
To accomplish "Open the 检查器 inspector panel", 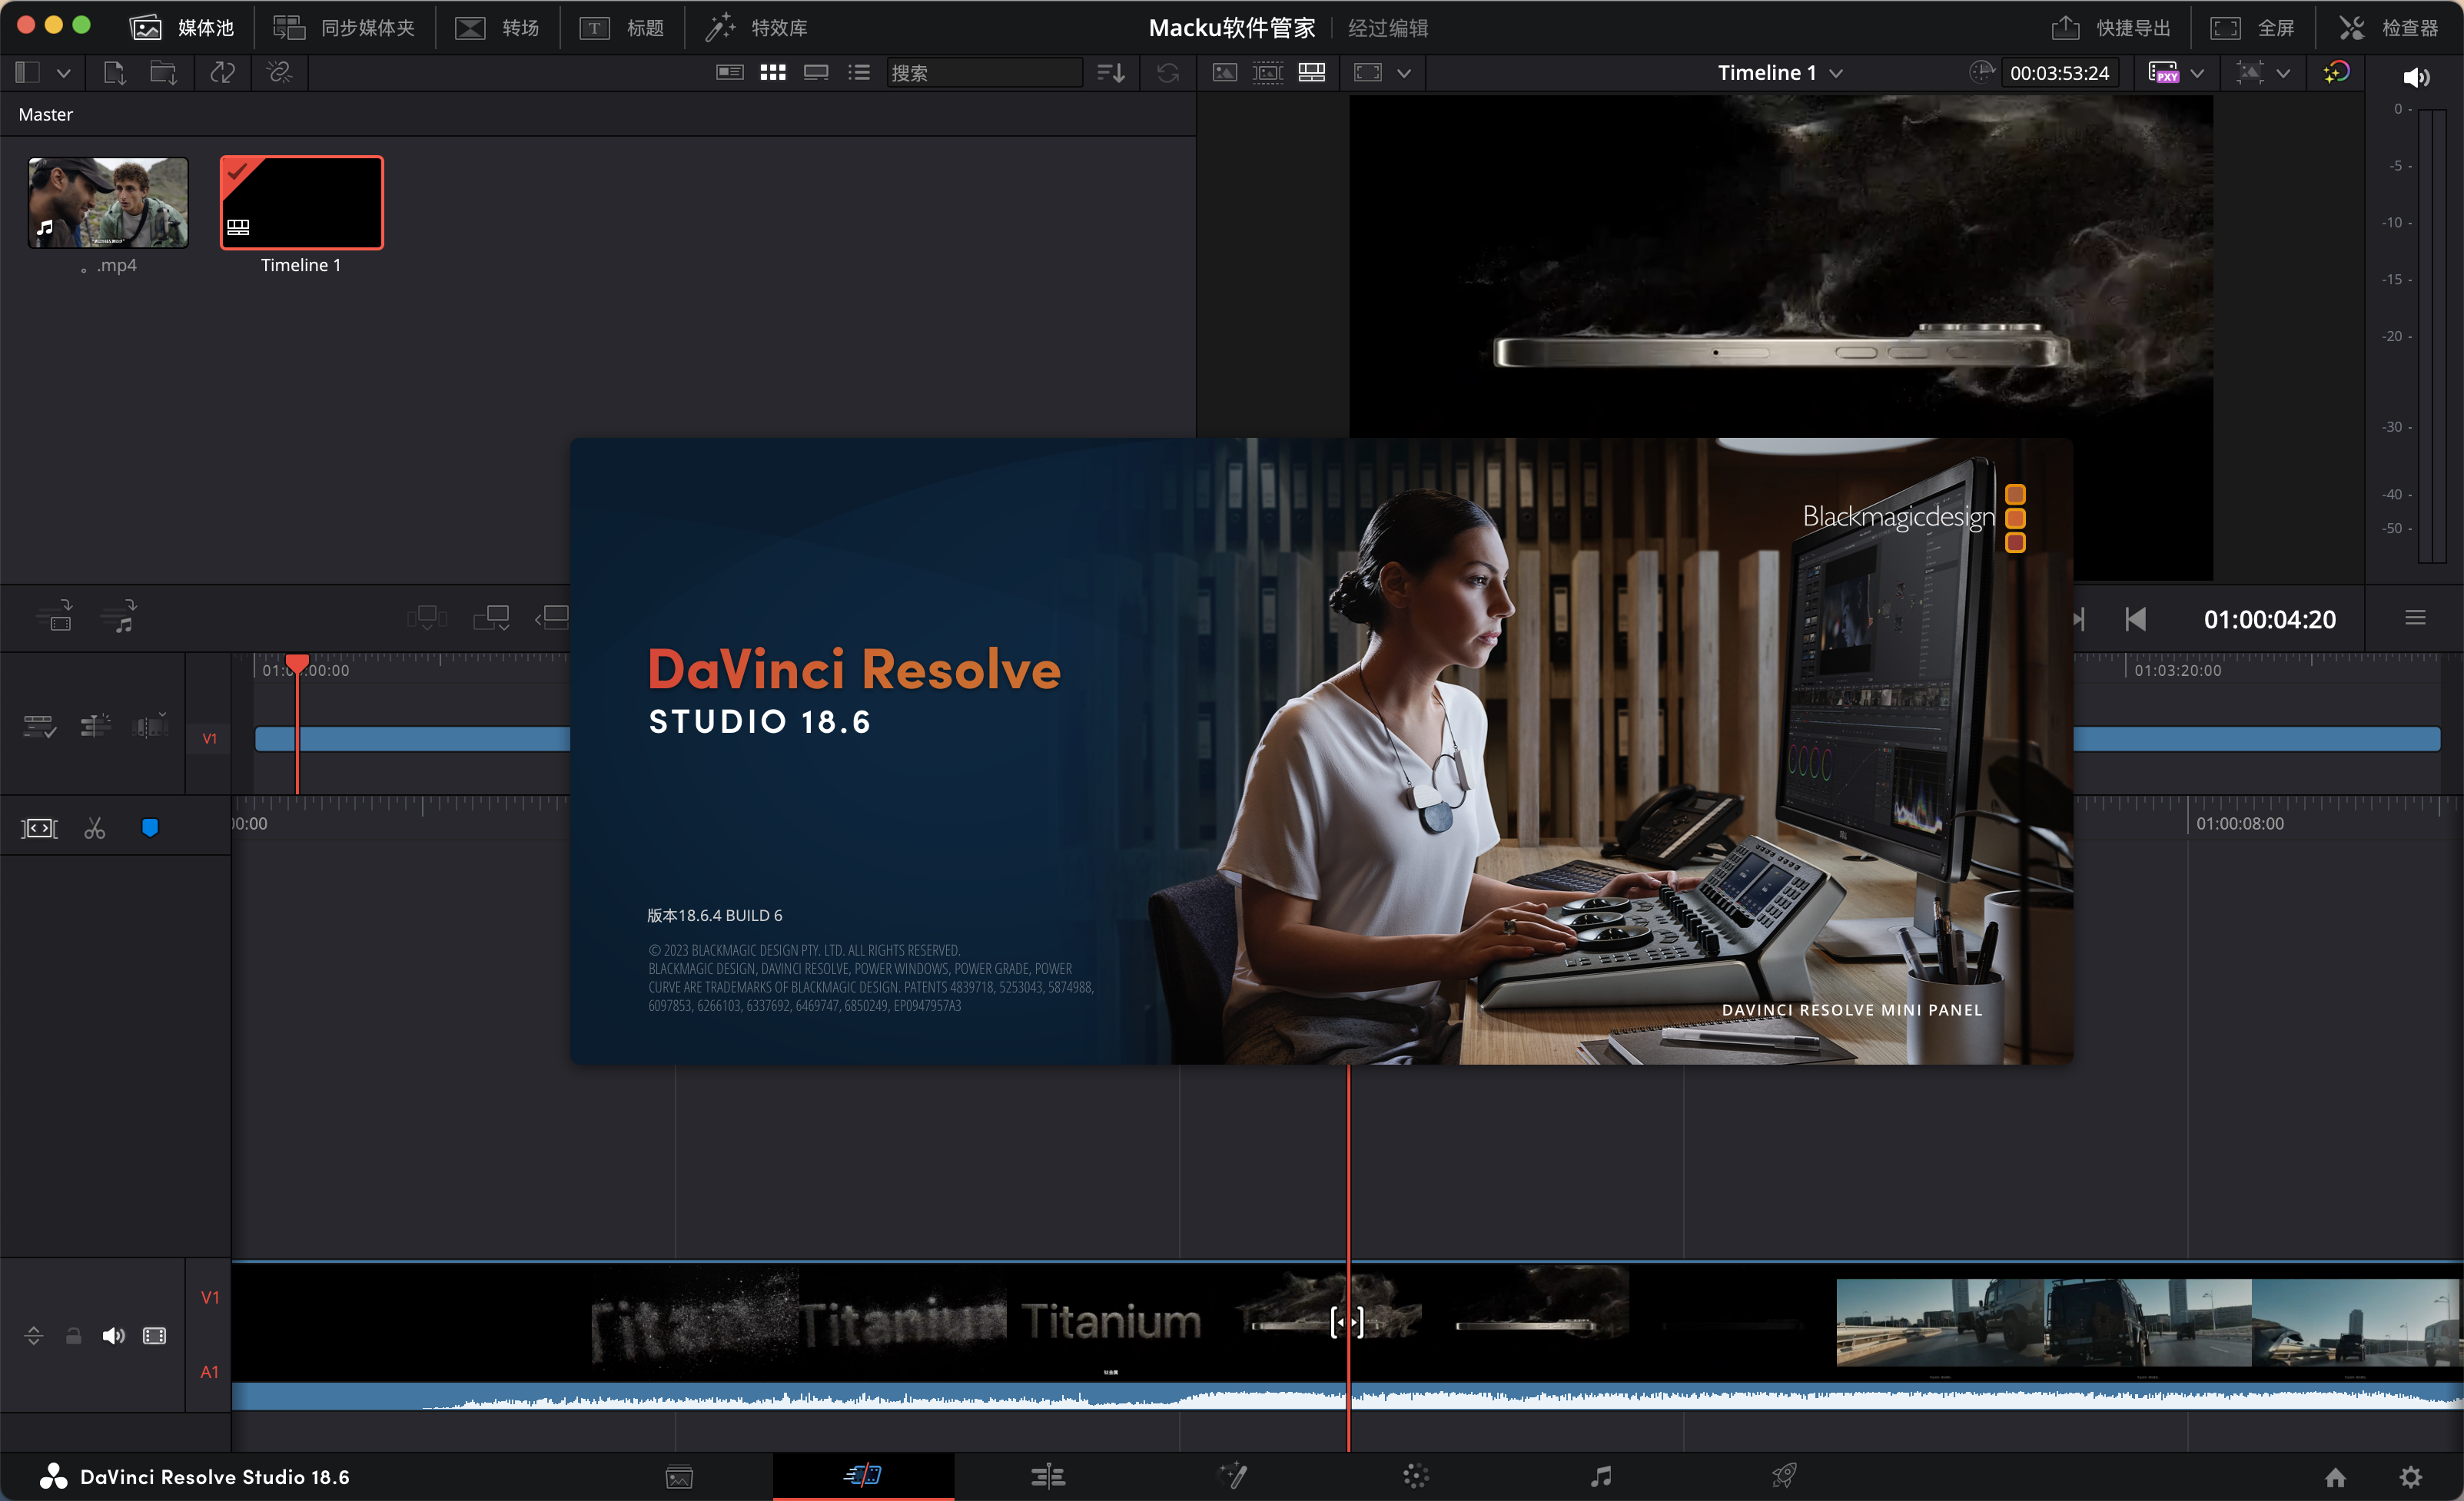I will point(2389,27).
